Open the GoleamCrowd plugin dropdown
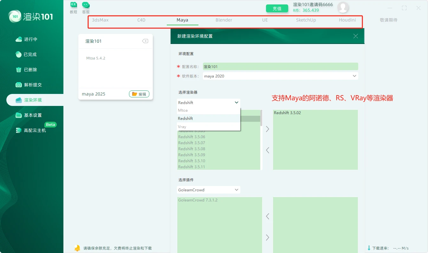428x253 pixels. click(208, 190)
